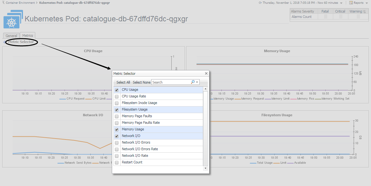Expand the Reports dropdown menu
This screenshot has width=371, height=186.
pos(366,3)
